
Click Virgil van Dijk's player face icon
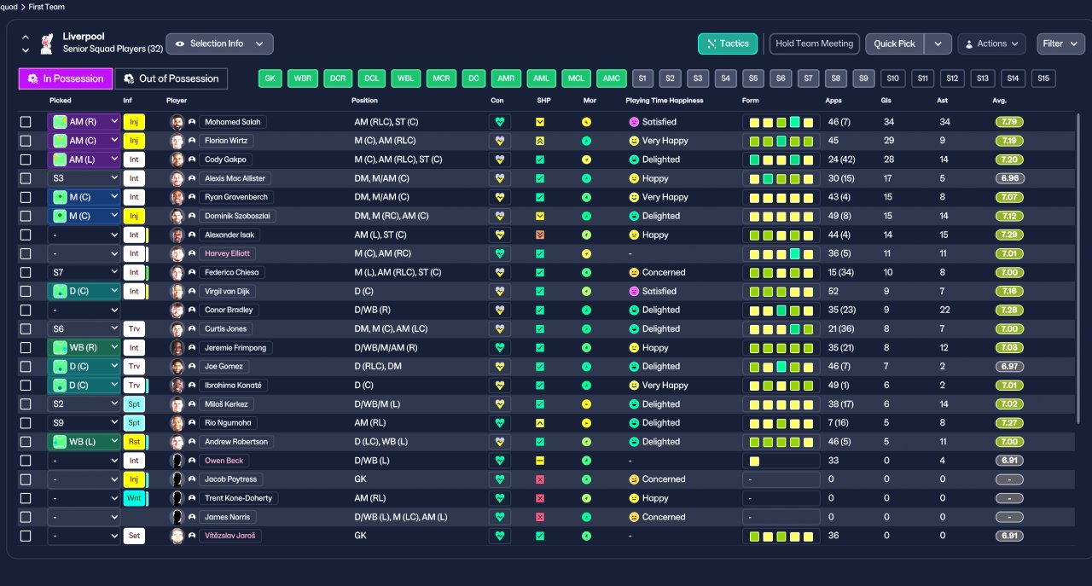(177, 291)
